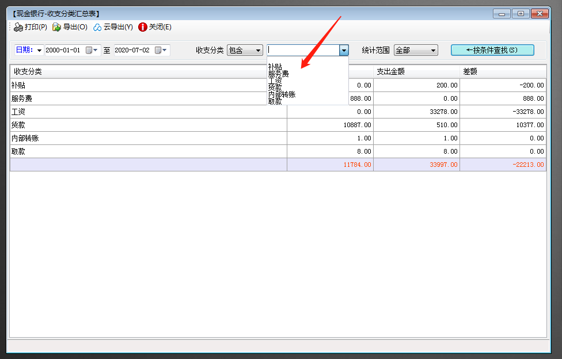Screen dimensions: 562x359
Task: Click the 按条件查找(S) search button
Action: 492,50
